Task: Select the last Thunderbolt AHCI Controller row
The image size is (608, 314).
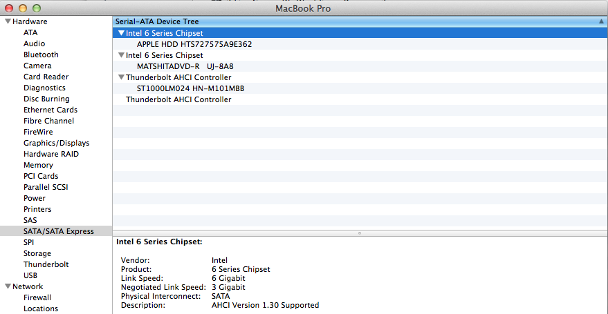Action: click(178, 99)
